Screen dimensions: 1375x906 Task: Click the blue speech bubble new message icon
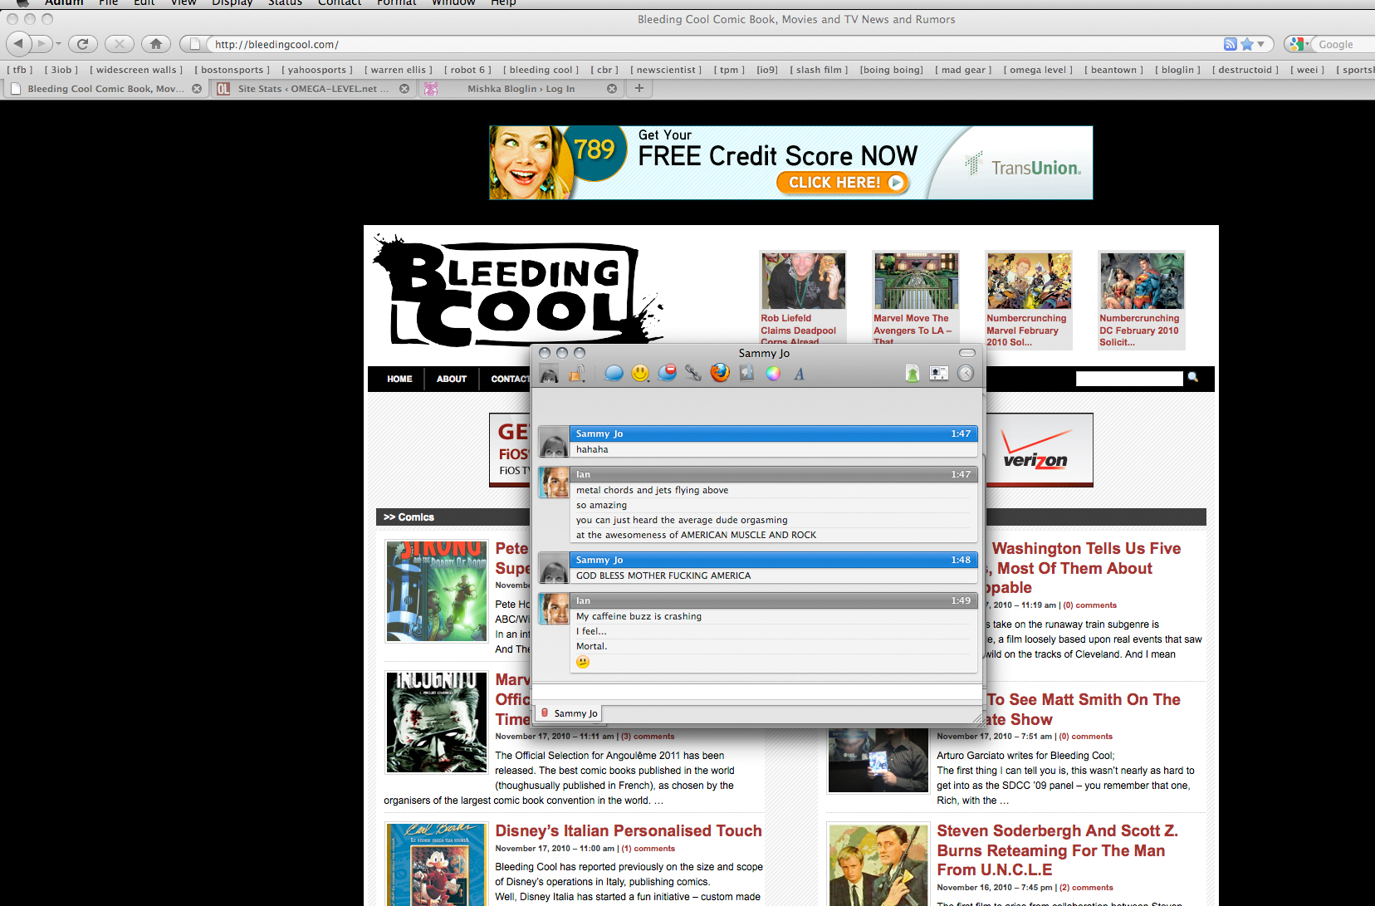[x=614, y=374]
